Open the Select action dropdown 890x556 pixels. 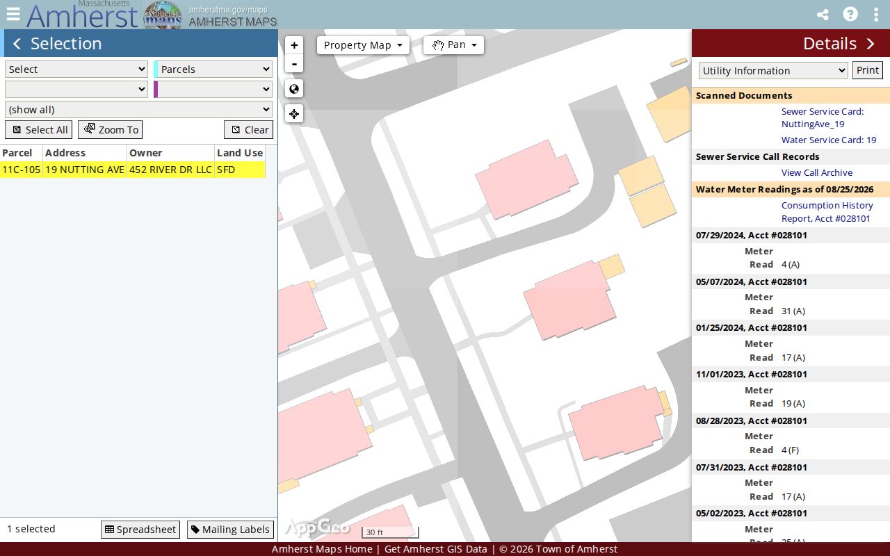76,69
